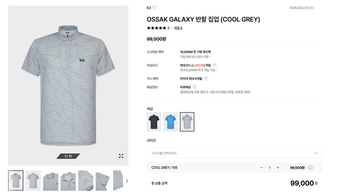Show previous thumbnails with left arrow
This screenshot has height=192, width=338.
coord(10,181)
